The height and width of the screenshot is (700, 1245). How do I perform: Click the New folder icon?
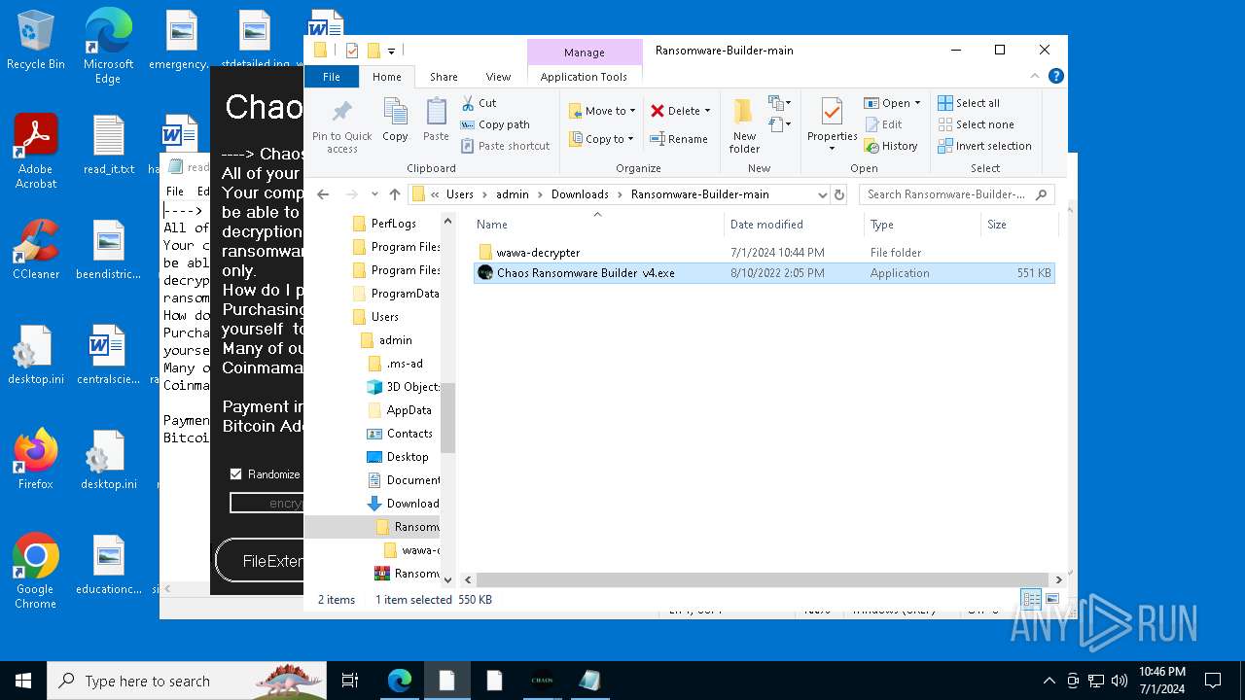click(x=744, y=112)
